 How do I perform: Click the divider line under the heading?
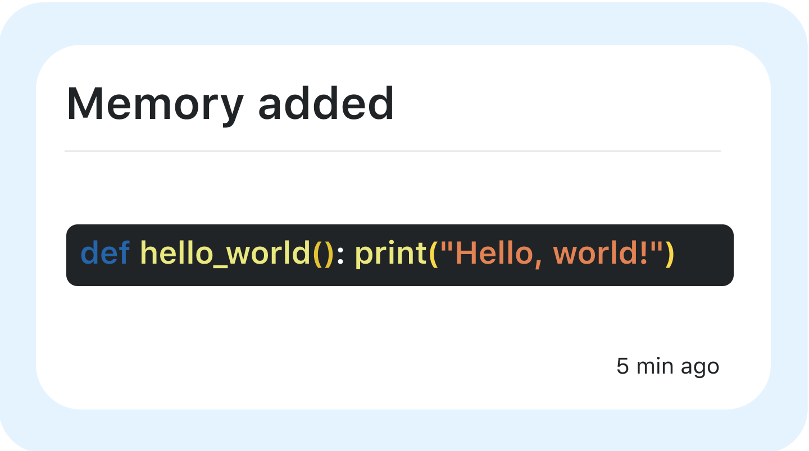392,151
